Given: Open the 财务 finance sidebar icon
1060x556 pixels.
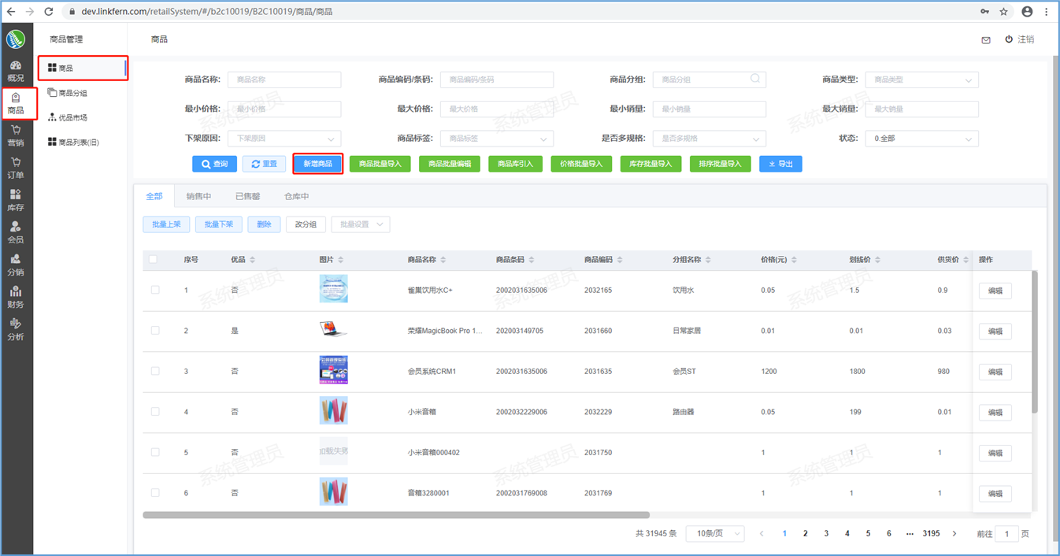Looking at the screenshot, I should 16,297.
